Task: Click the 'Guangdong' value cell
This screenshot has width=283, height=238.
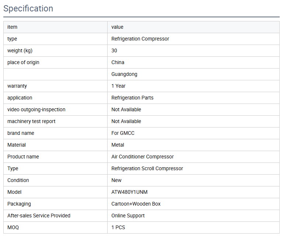Action: coord(124,74)
